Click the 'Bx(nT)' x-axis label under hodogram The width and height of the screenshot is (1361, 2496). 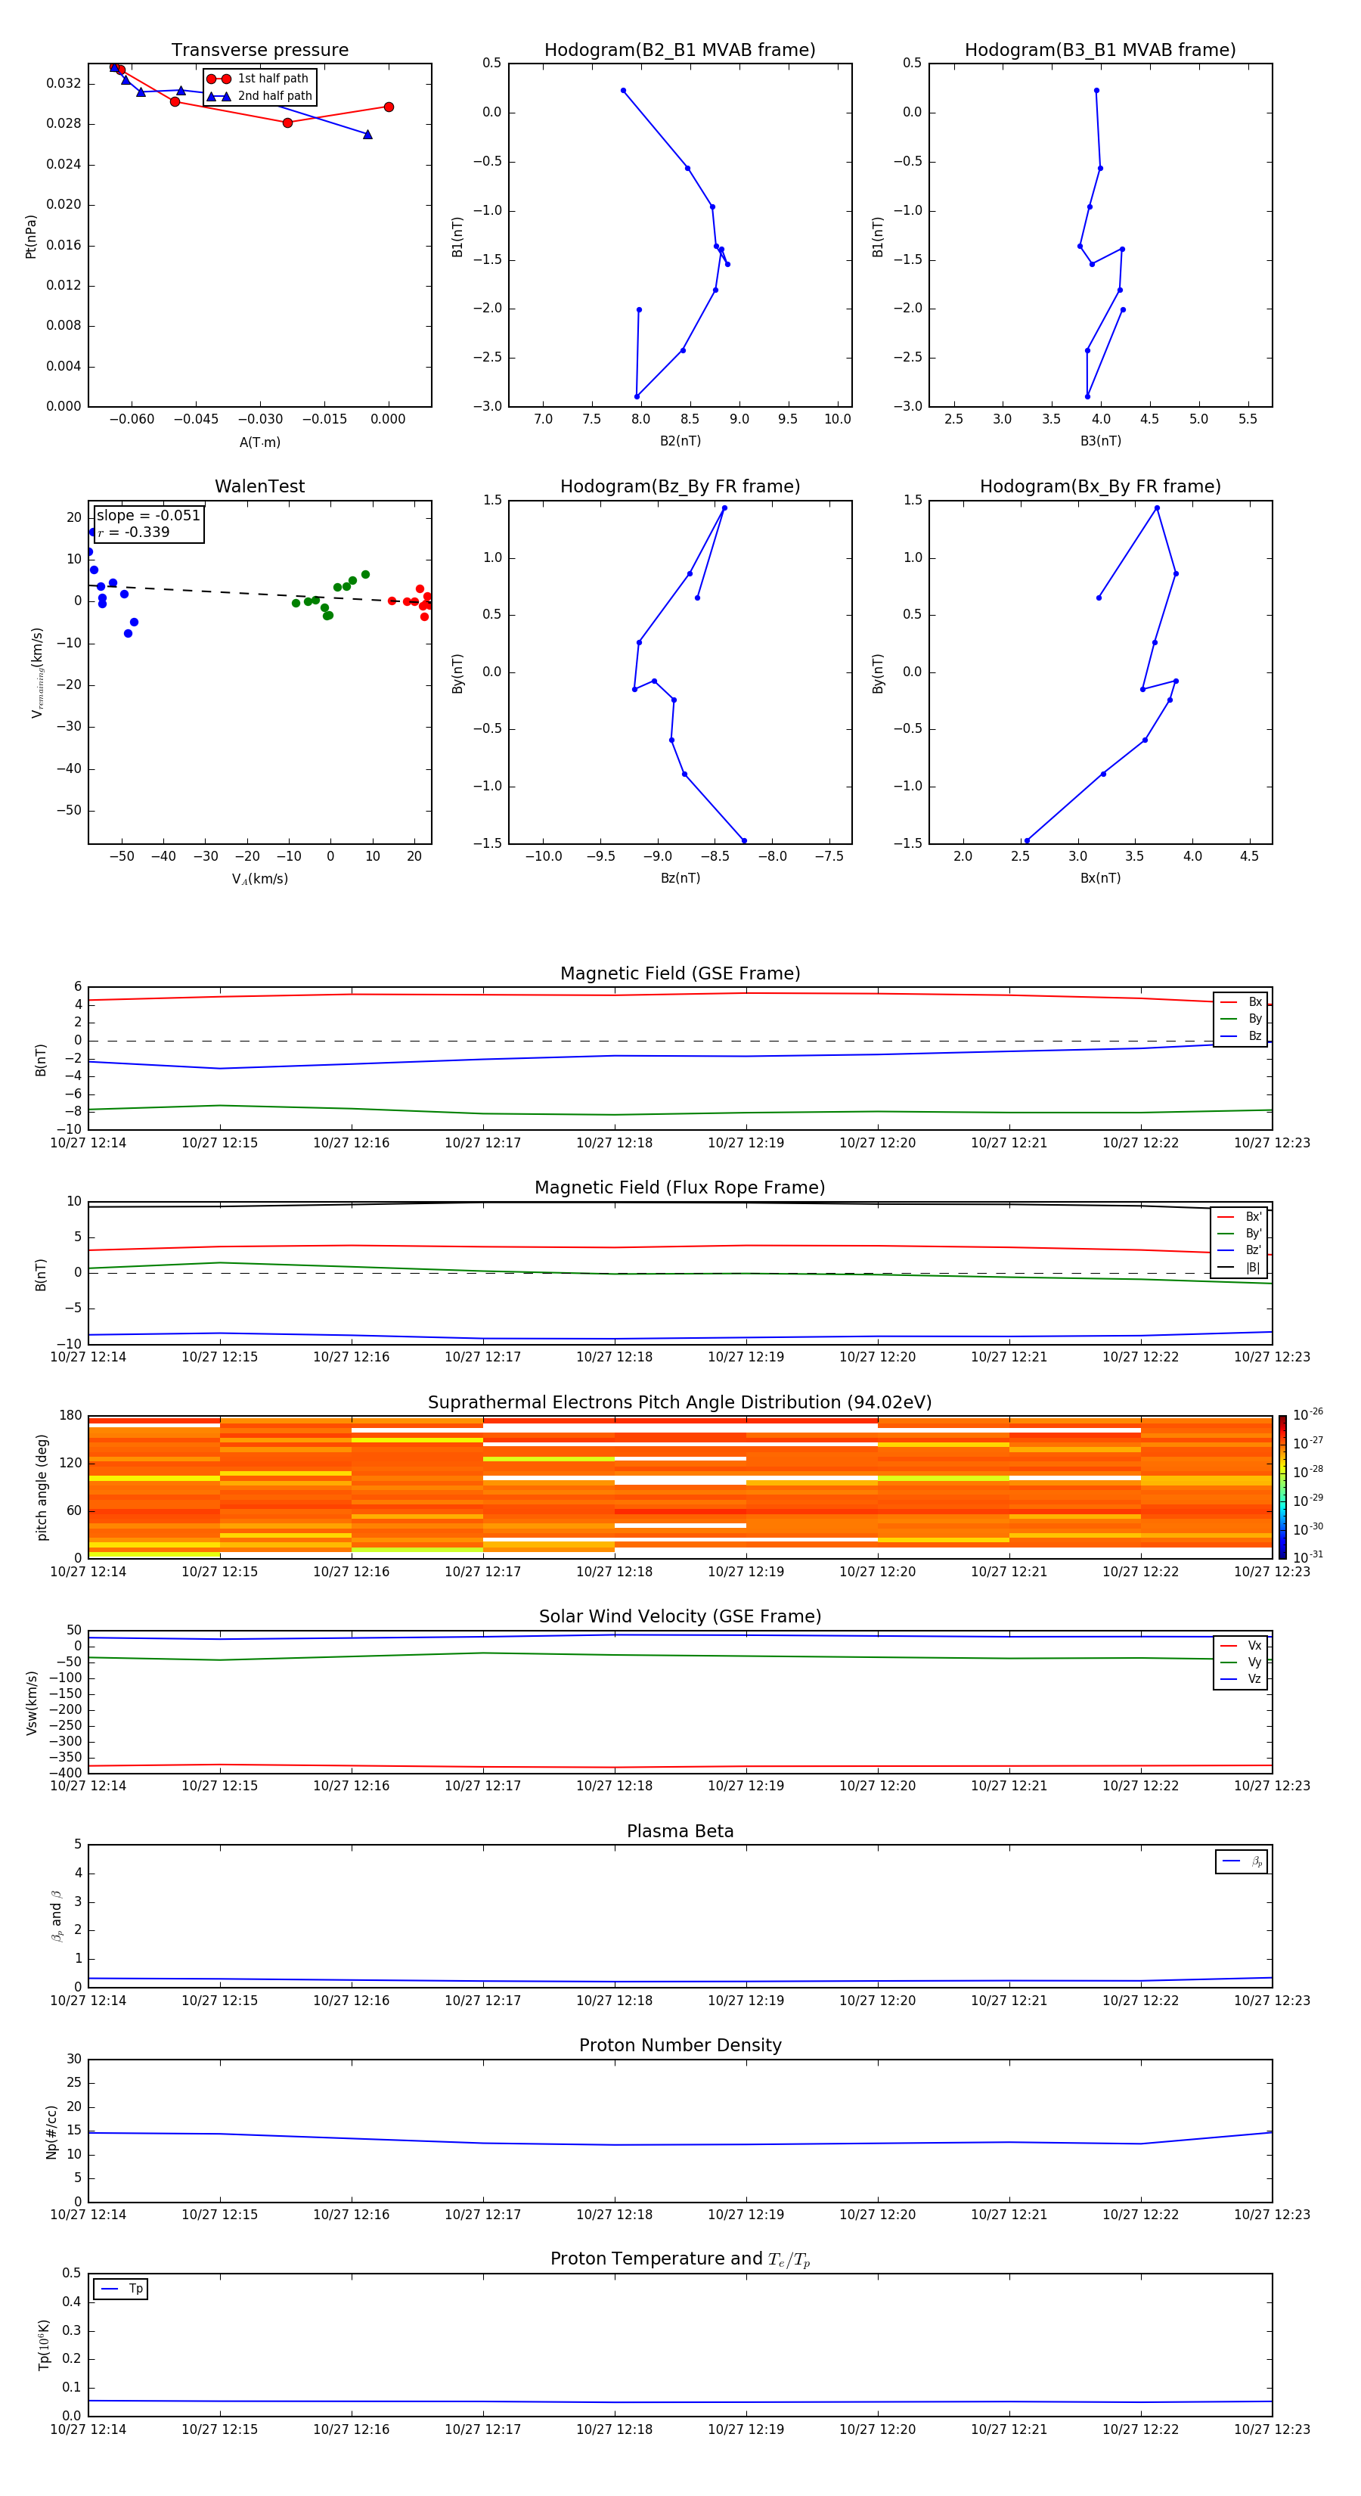1100,878
